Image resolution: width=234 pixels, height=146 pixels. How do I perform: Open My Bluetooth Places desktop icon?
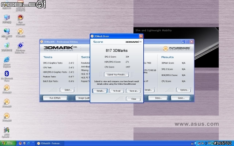click(7, 76)
